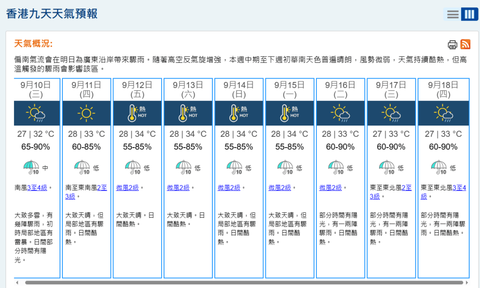The image size is (480, 288).
Task: Click the 28 | 33 °C temperature for 9月11日
Action: click(x=86, y=134)
